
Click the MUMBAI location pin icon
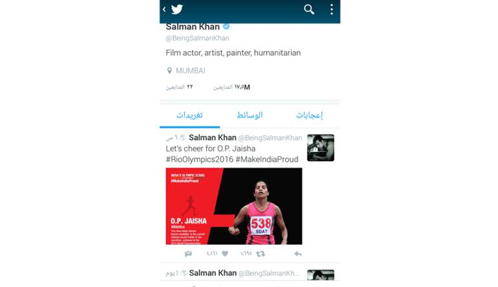169,71
